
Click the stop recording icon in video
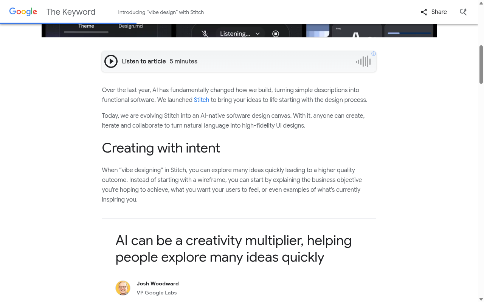pos(276,34)
